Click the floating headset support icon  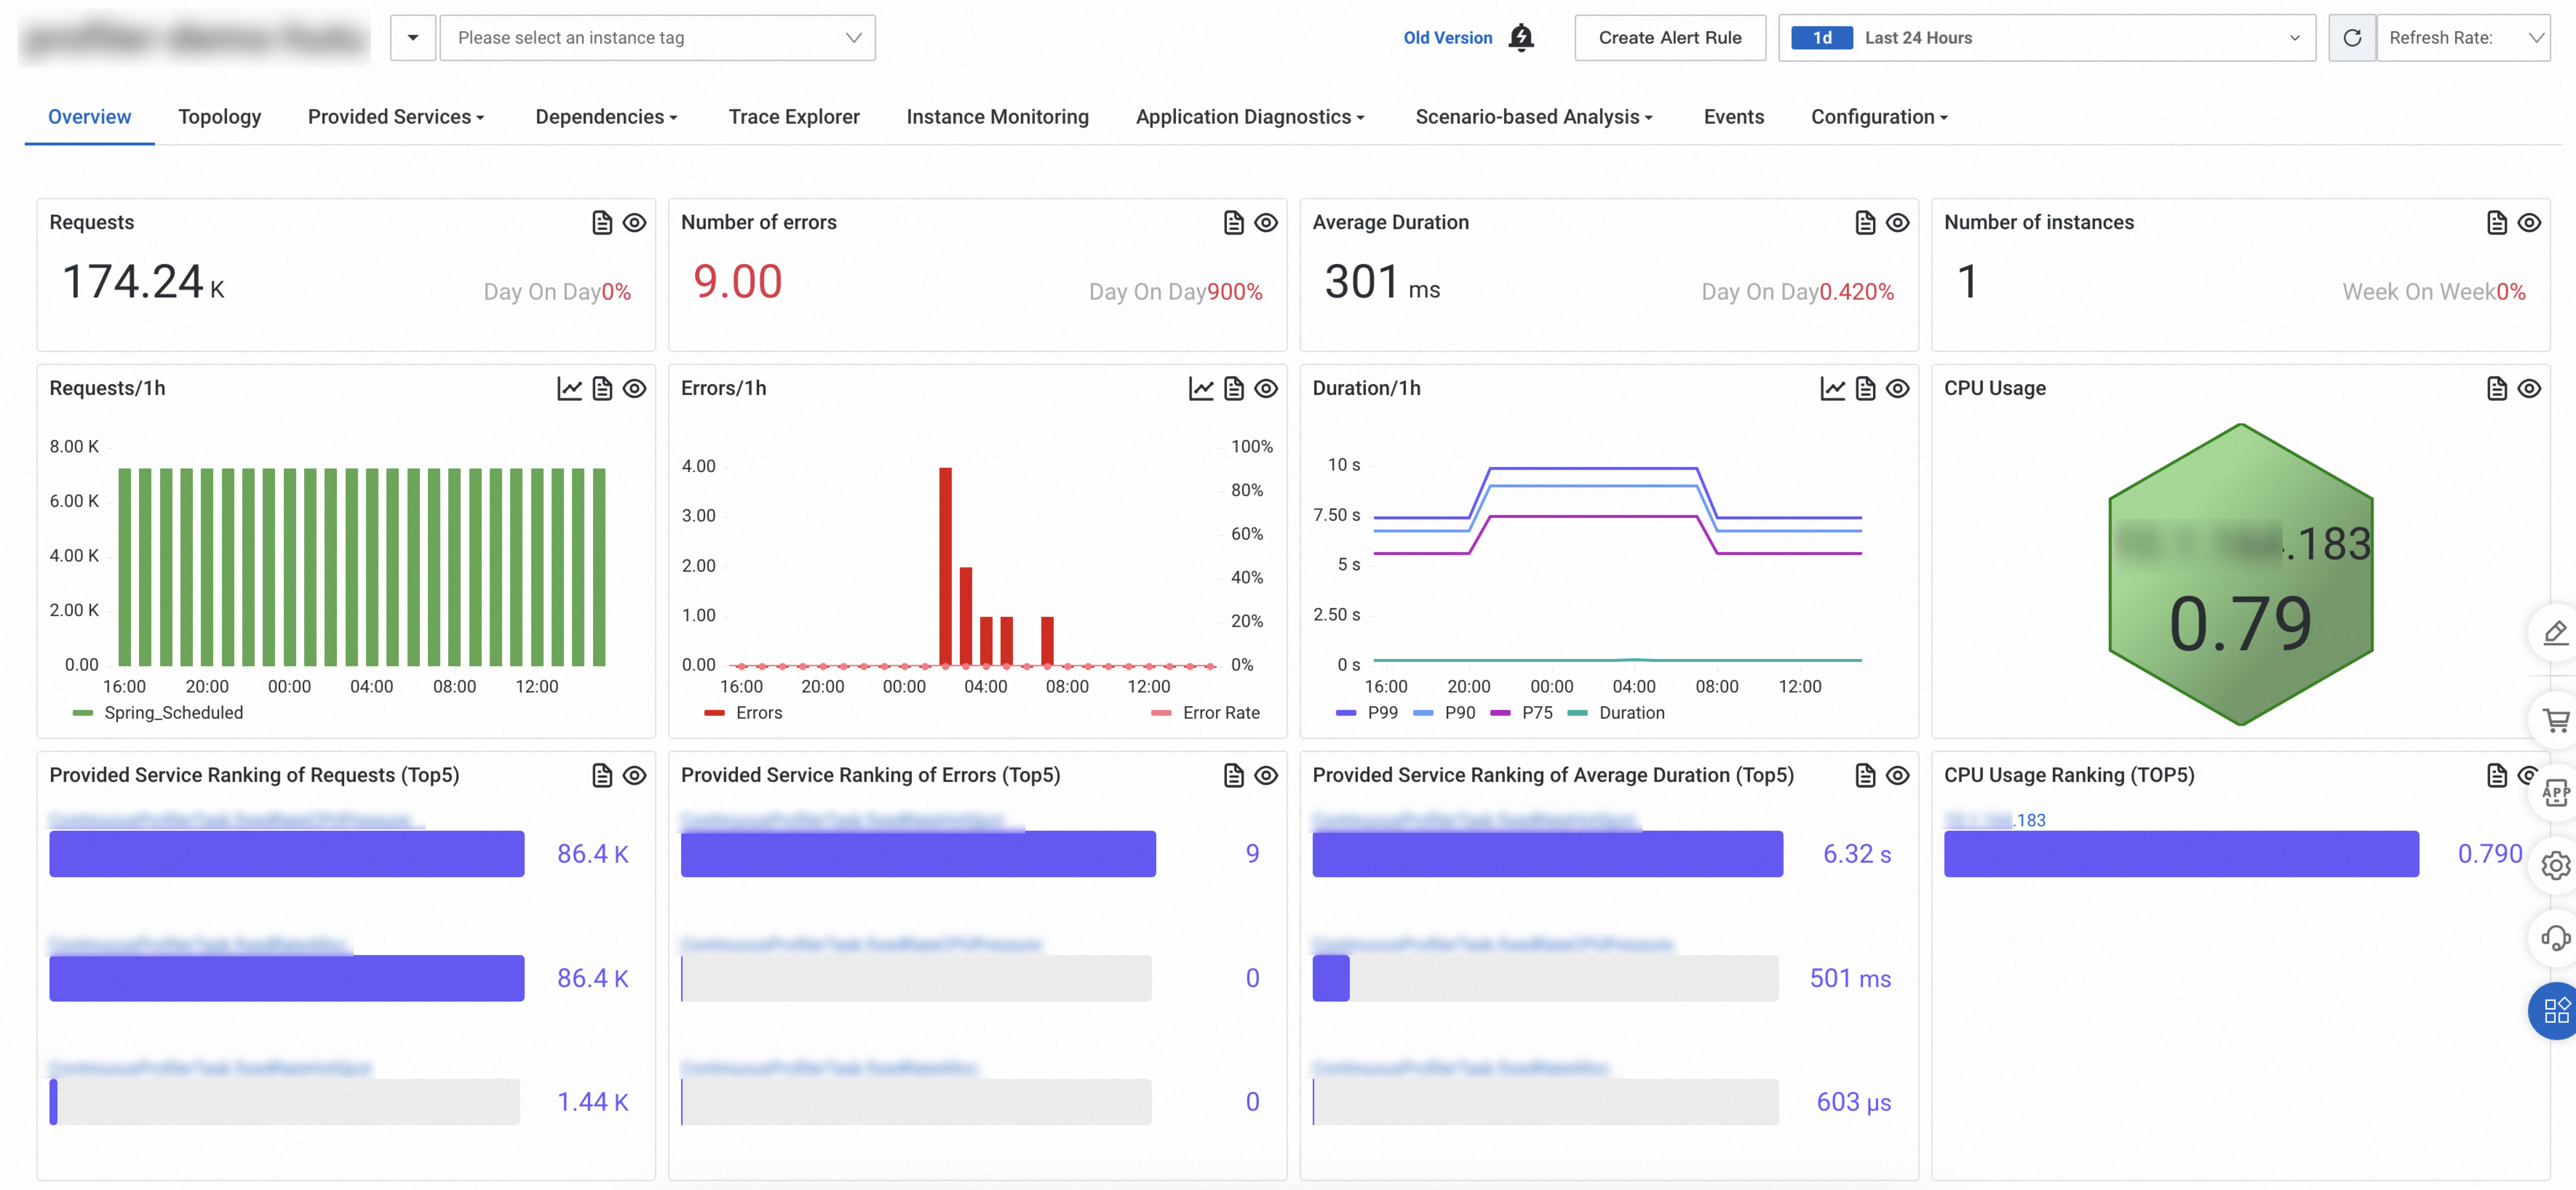pos(2555,938)
